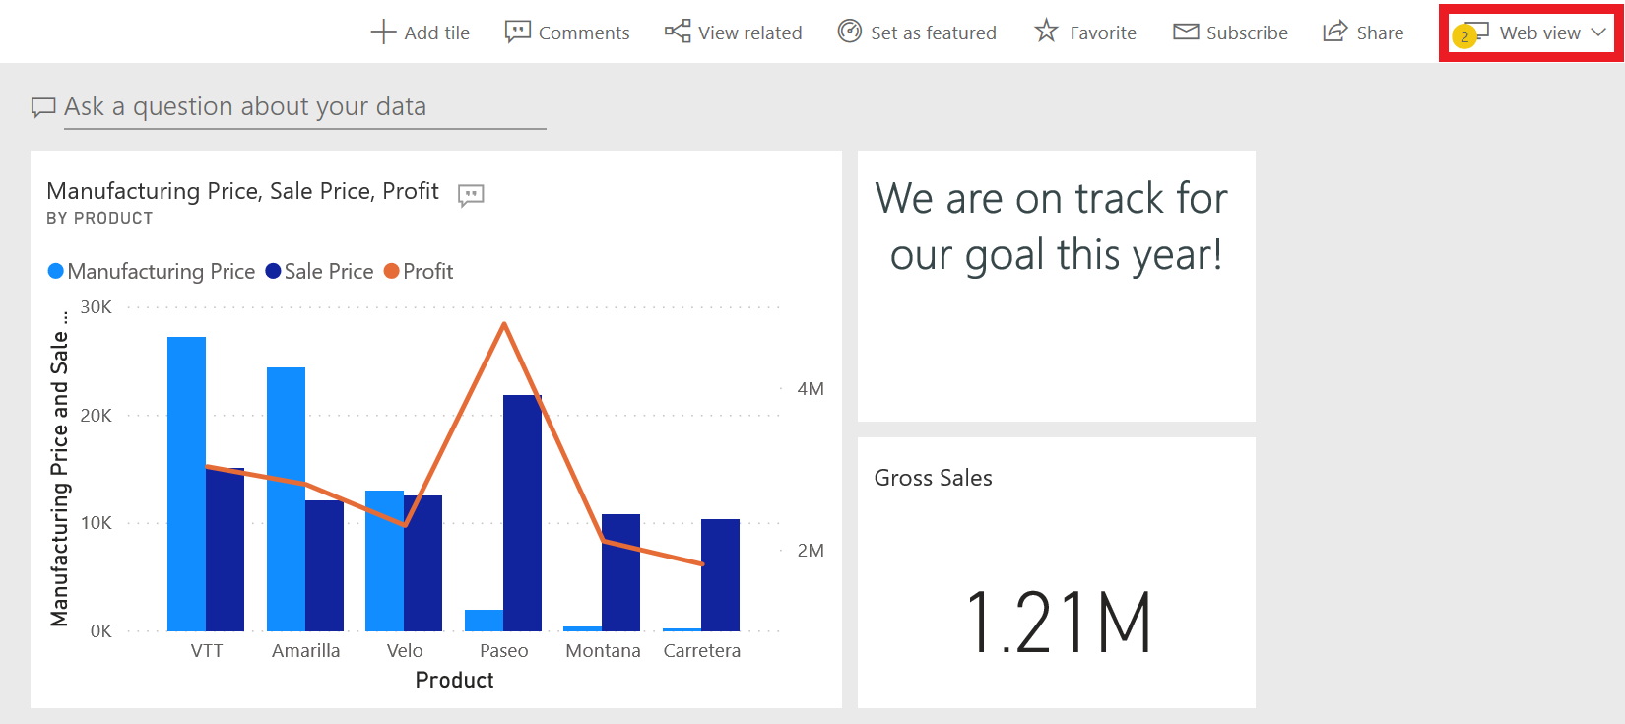Click the Ask a question input field
The image size is (1625, 724).
[305, 106]
